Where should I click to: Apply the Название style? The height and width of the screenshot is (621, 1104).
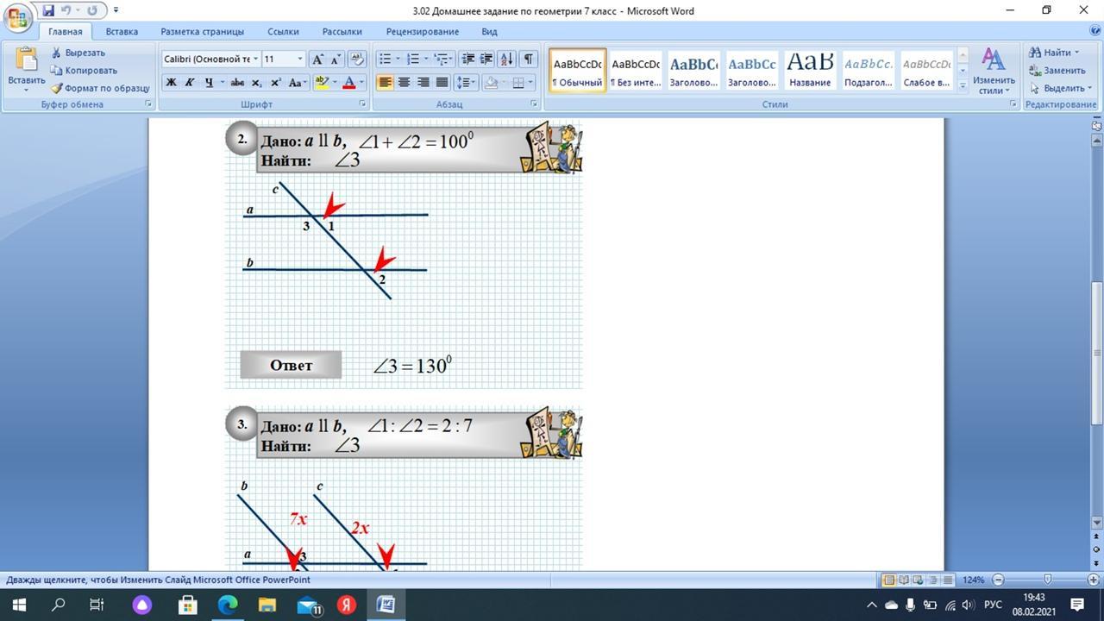click(x=810, y=69)
